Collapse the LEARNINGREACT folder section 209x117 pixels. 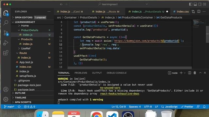33,22
